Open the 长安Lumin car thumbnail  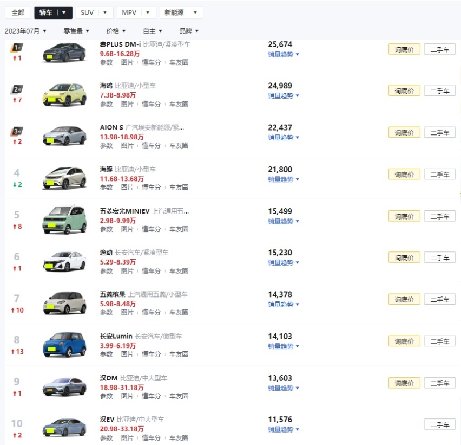pyautogui.click(x=64, y=345)
